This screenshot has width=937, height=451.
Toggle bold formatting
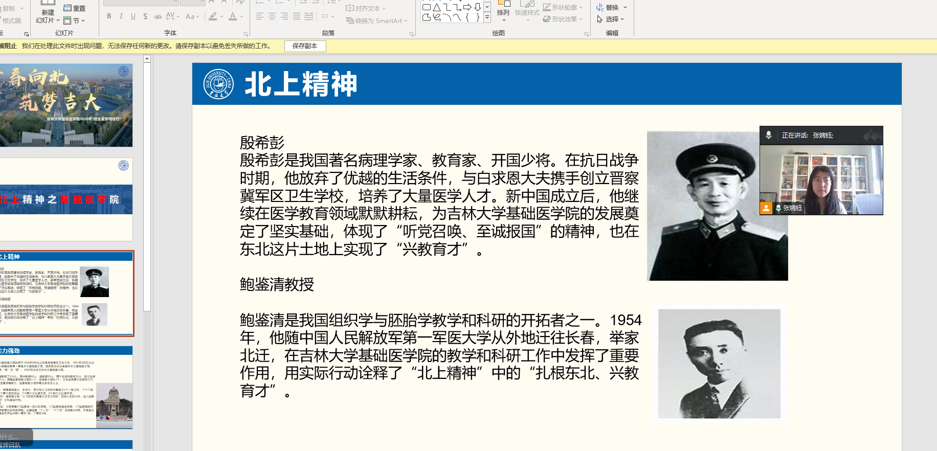109,16
